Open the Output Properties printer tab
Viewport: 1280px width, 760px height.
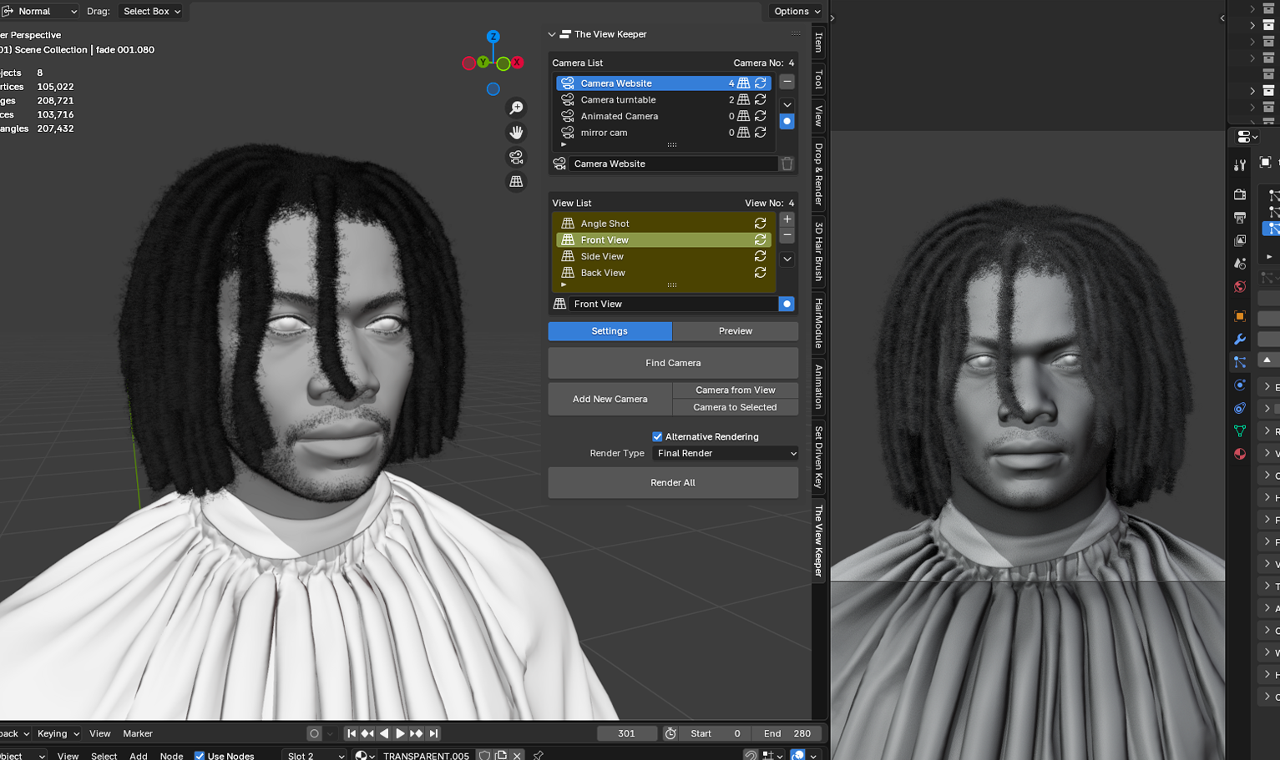(1240, 216)
